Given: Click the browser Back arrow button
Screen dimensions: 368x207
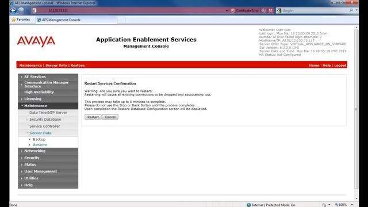Looking at the screenshot, I should 13,10.
